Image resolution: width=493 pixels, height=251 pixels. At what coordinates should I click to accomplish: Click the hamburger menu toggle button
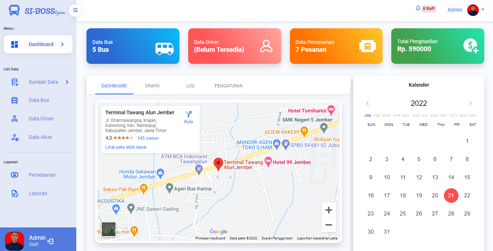coord(75,10)
